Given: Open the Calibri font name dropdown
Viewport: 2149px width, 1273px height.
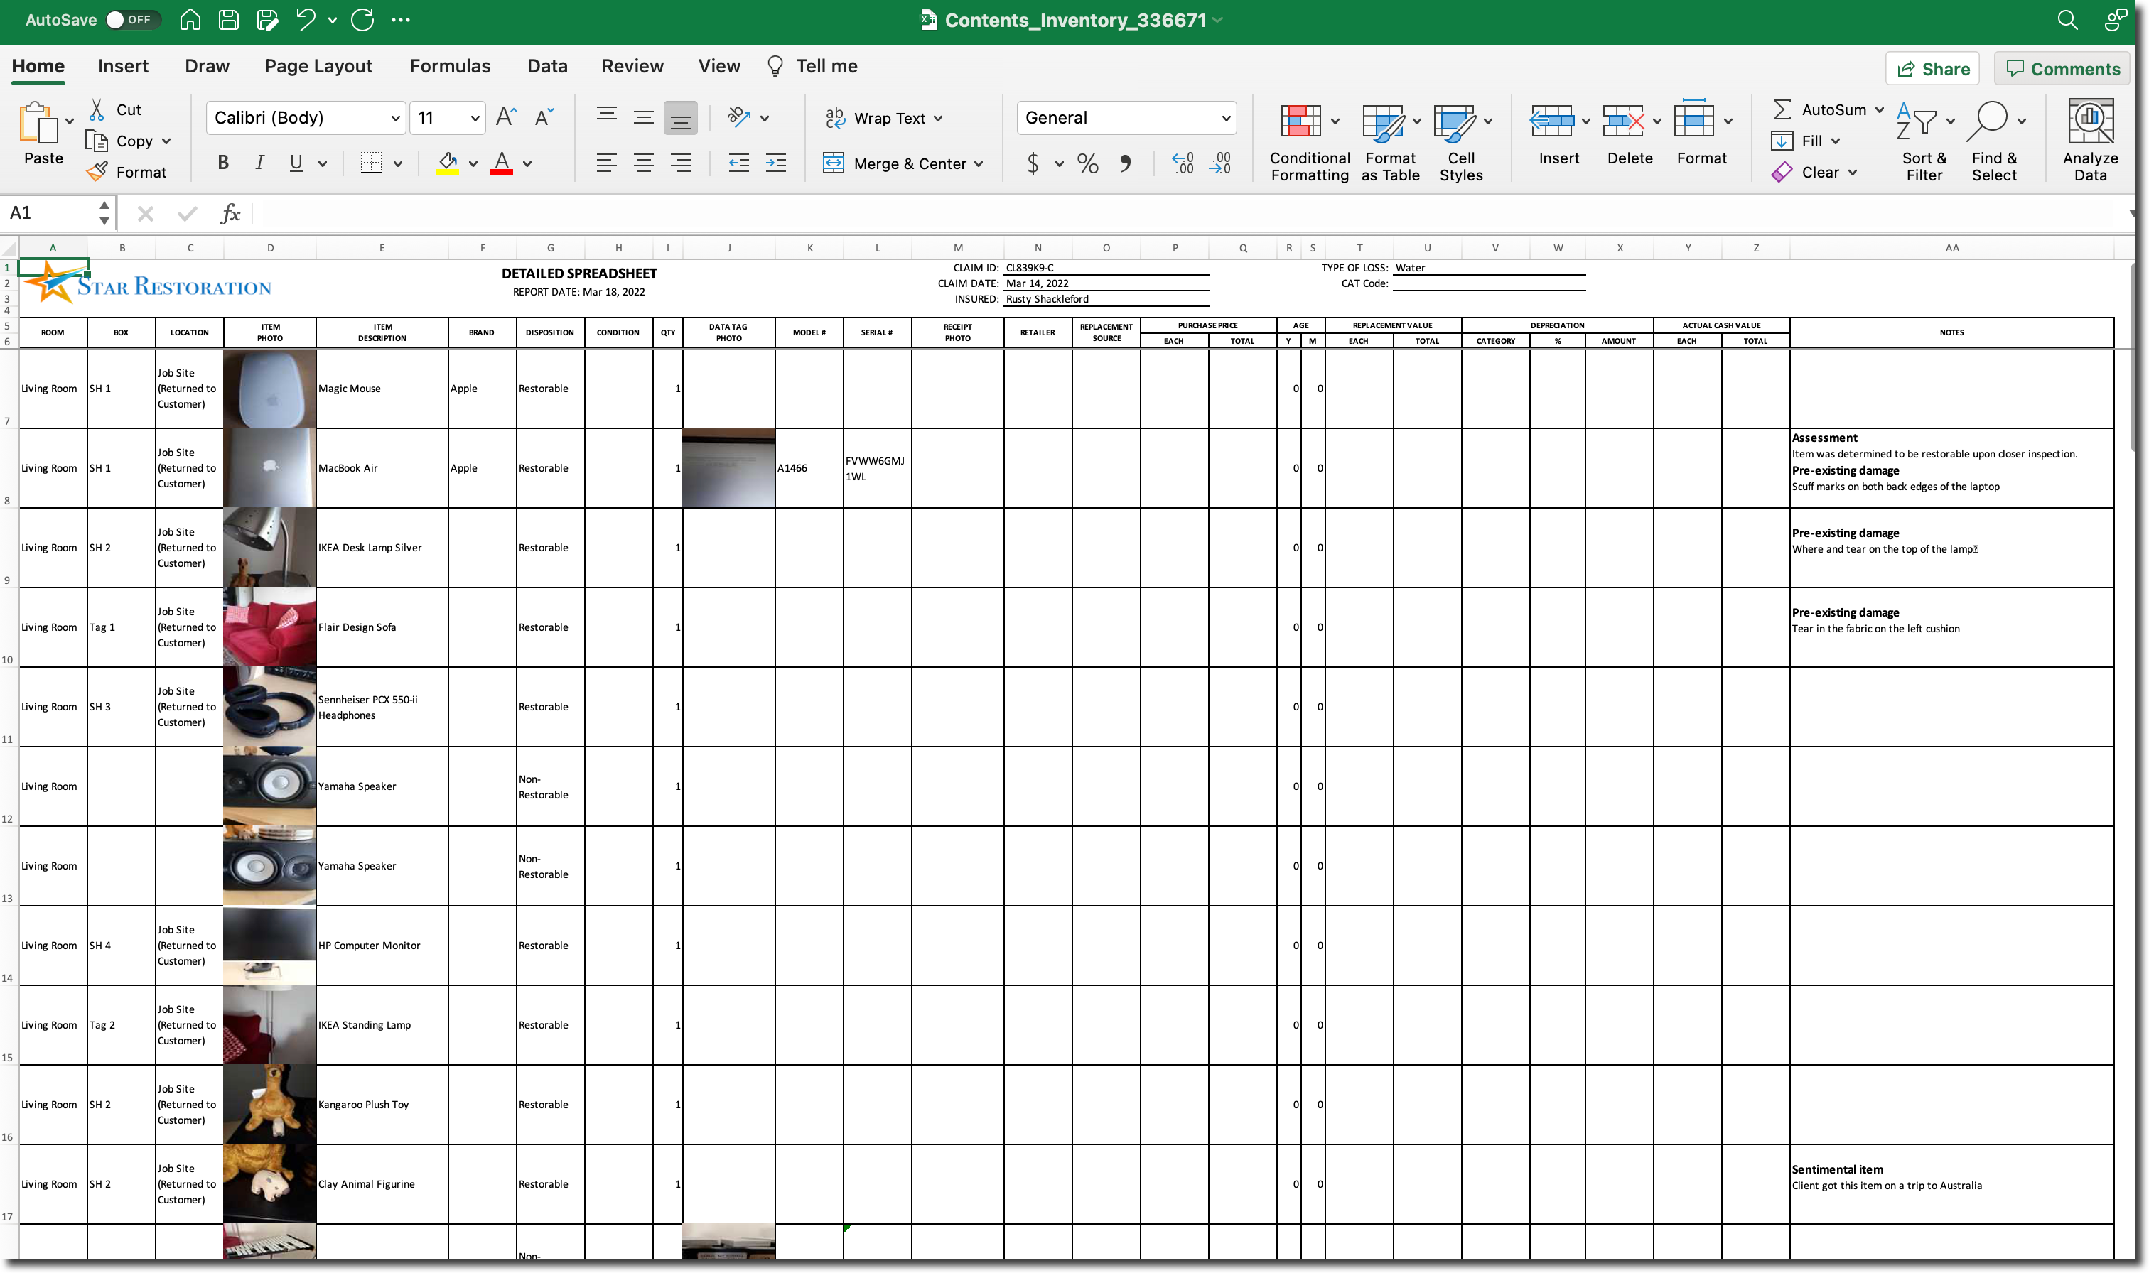Looking at the screenshot, I should click(x=394, y=119).
